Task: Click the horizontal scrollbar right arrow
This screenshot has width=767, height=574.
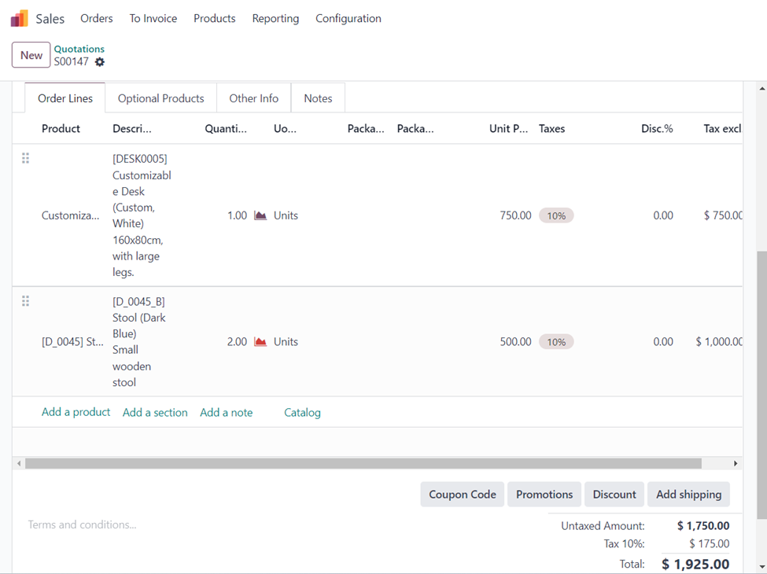Action: click(736, 464)
